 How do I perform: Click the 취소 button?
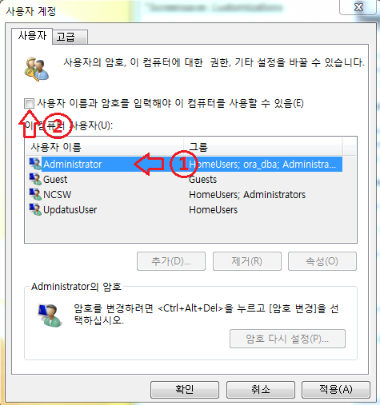click(x=261, y=389)
